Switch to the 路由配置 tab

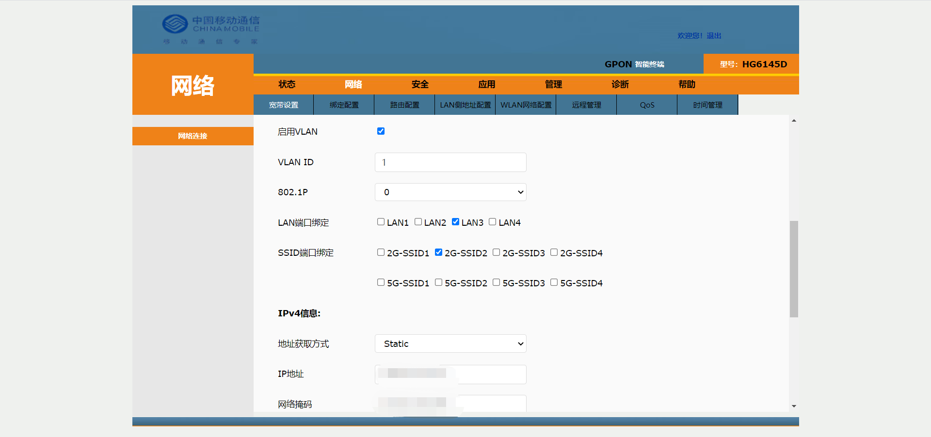[405, 105]
